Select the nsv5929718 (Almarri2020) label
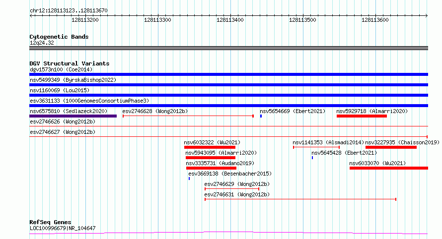Screen dimensions: 442x239 point(372,111)
